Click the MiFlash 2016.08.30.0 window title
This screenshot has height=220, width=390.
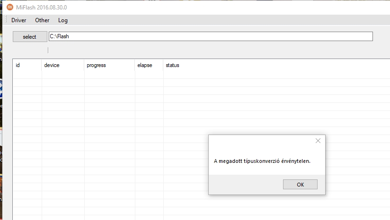pos(42,8)
